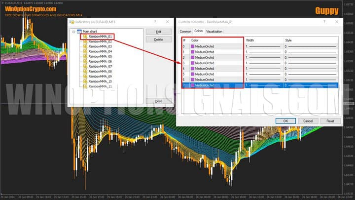This screenshot has height=200, width=355.
Task: Open the Style dropdown for row 3
Action: (x=311, y=63)
